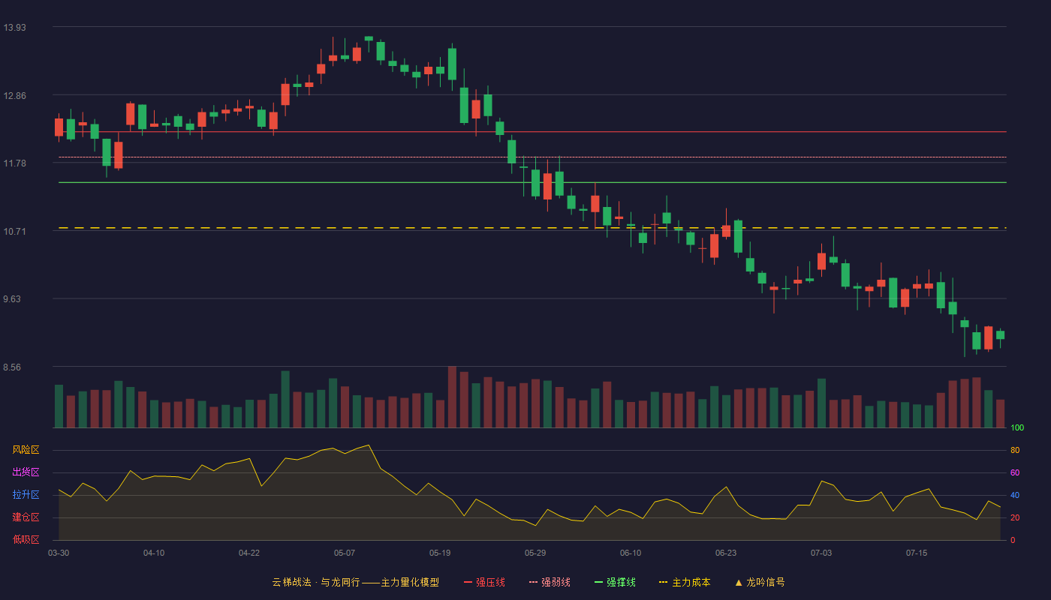1051x600 pixels.
Task: Select the 出货区 zone label
Action: [x=26, y=472]
